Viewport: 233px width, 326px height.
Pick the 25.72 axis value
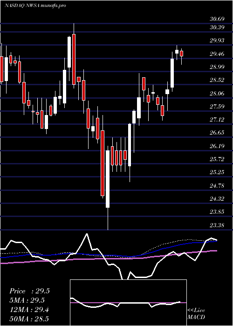(217, 159)
